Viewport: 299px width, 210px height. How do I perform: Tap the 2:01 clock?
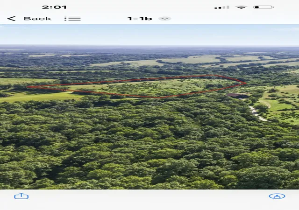click(x=54, y=7)
